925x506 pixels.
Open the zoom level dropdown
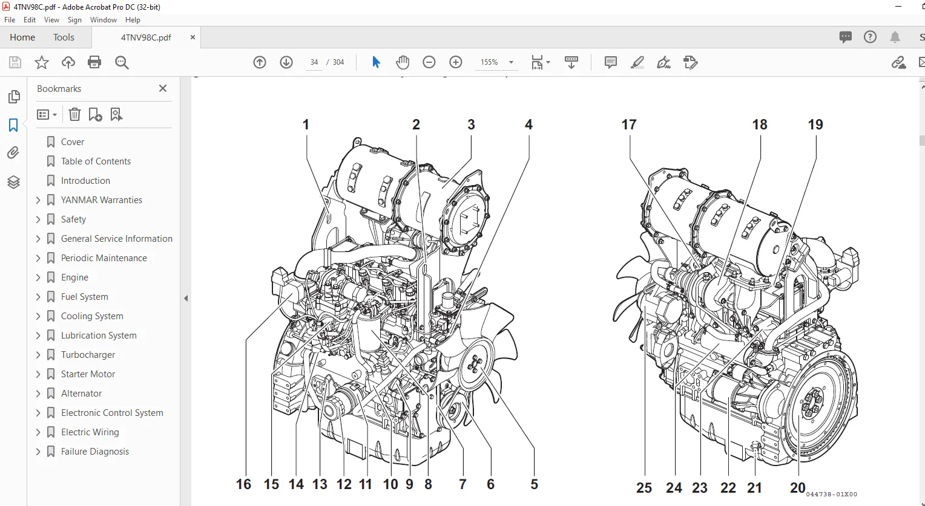pyautogui.click(x=511, y=62)
